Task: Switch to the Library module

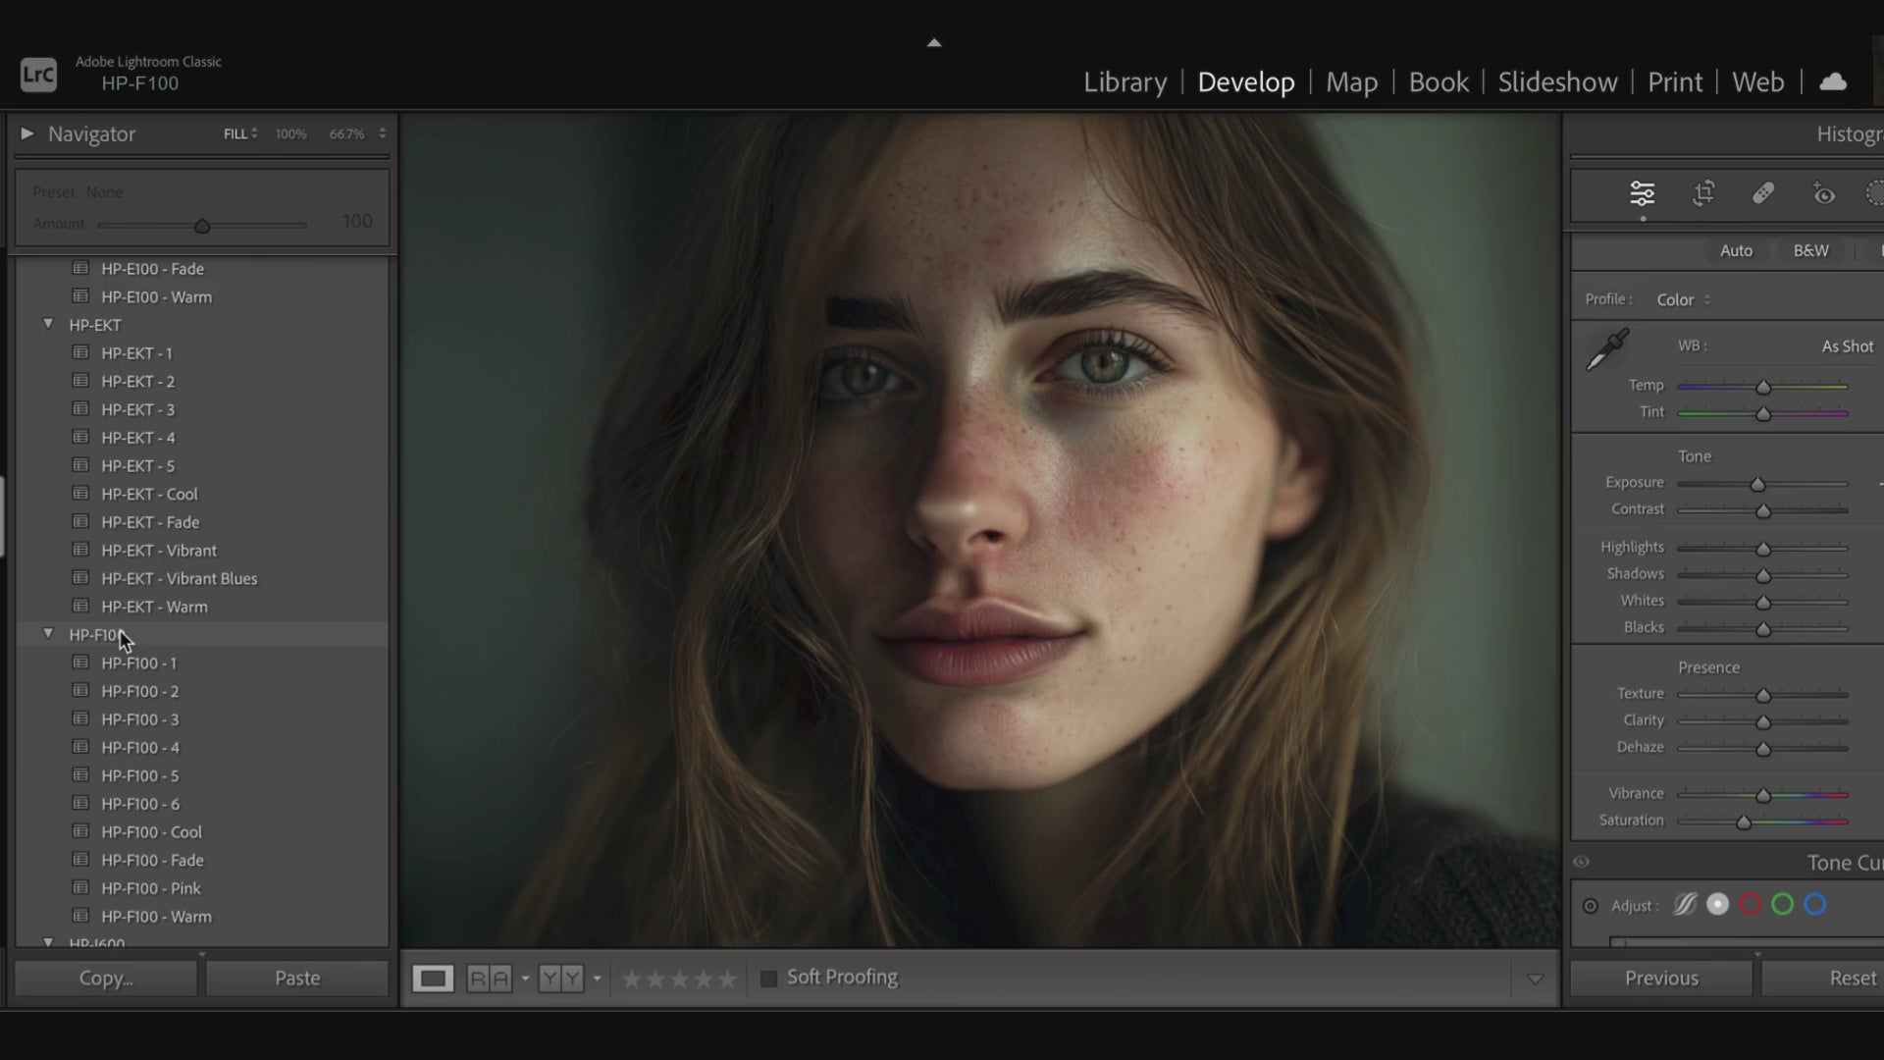Action: 1125,82
